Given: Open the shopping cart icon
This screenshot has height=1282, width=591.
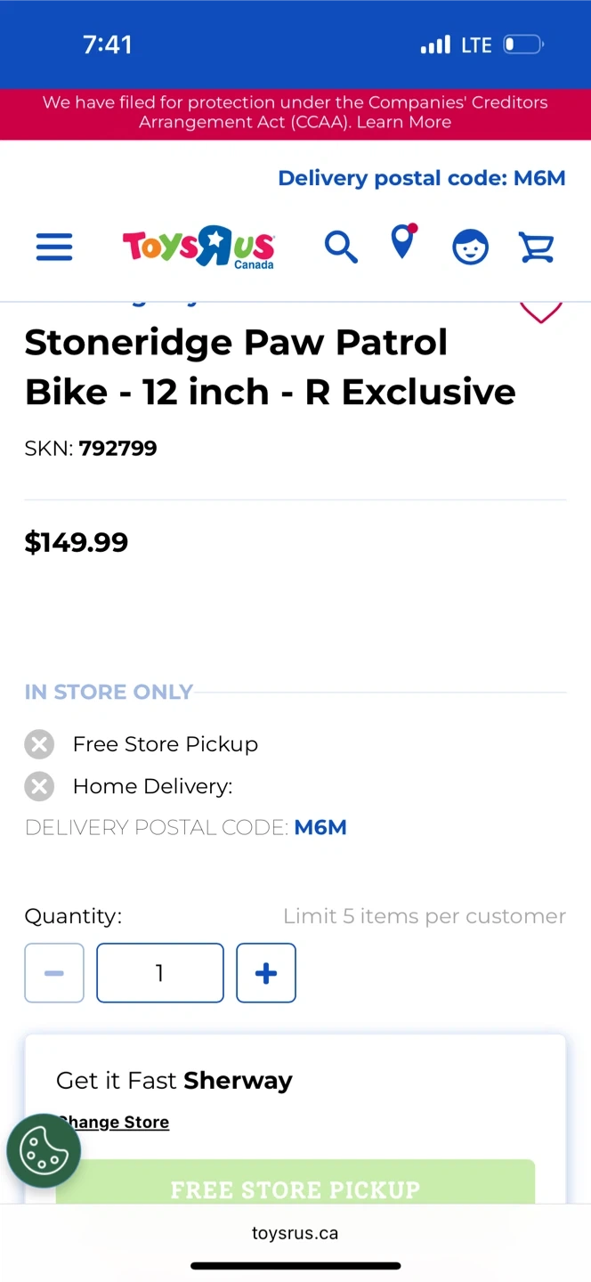Looking at the screenshot, I should (537, 247).
